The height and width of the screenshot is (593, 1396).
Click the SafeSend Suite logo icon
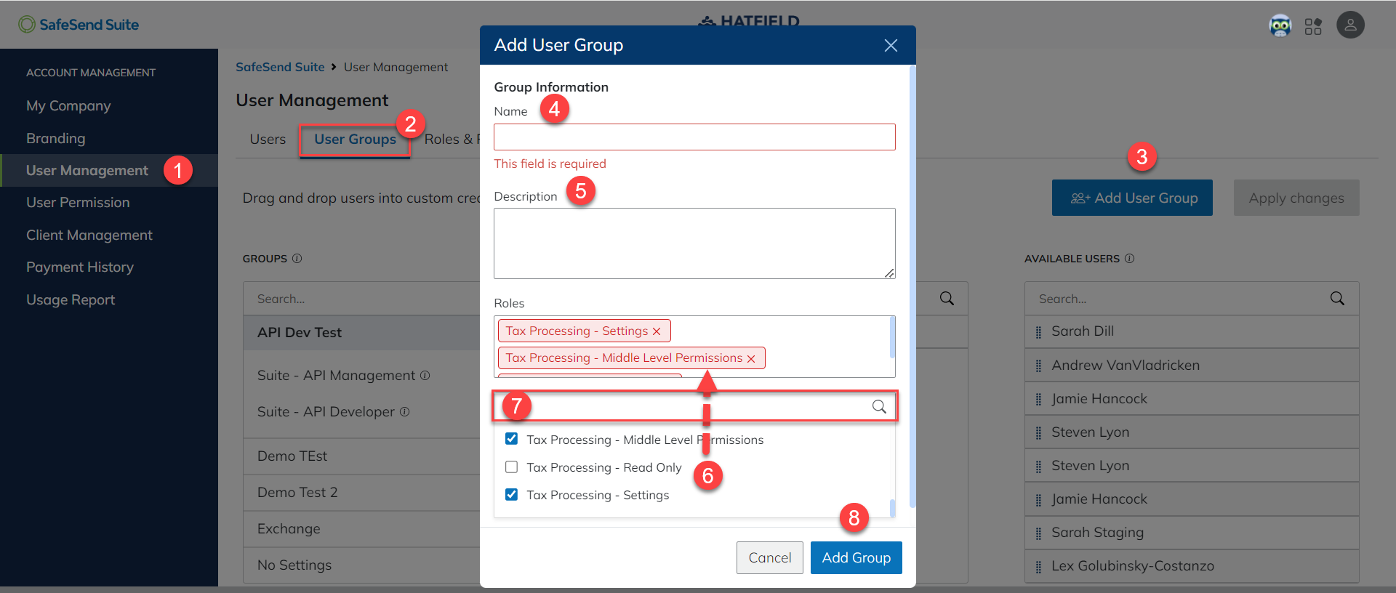pyautogui.click(x=27, y=25)
